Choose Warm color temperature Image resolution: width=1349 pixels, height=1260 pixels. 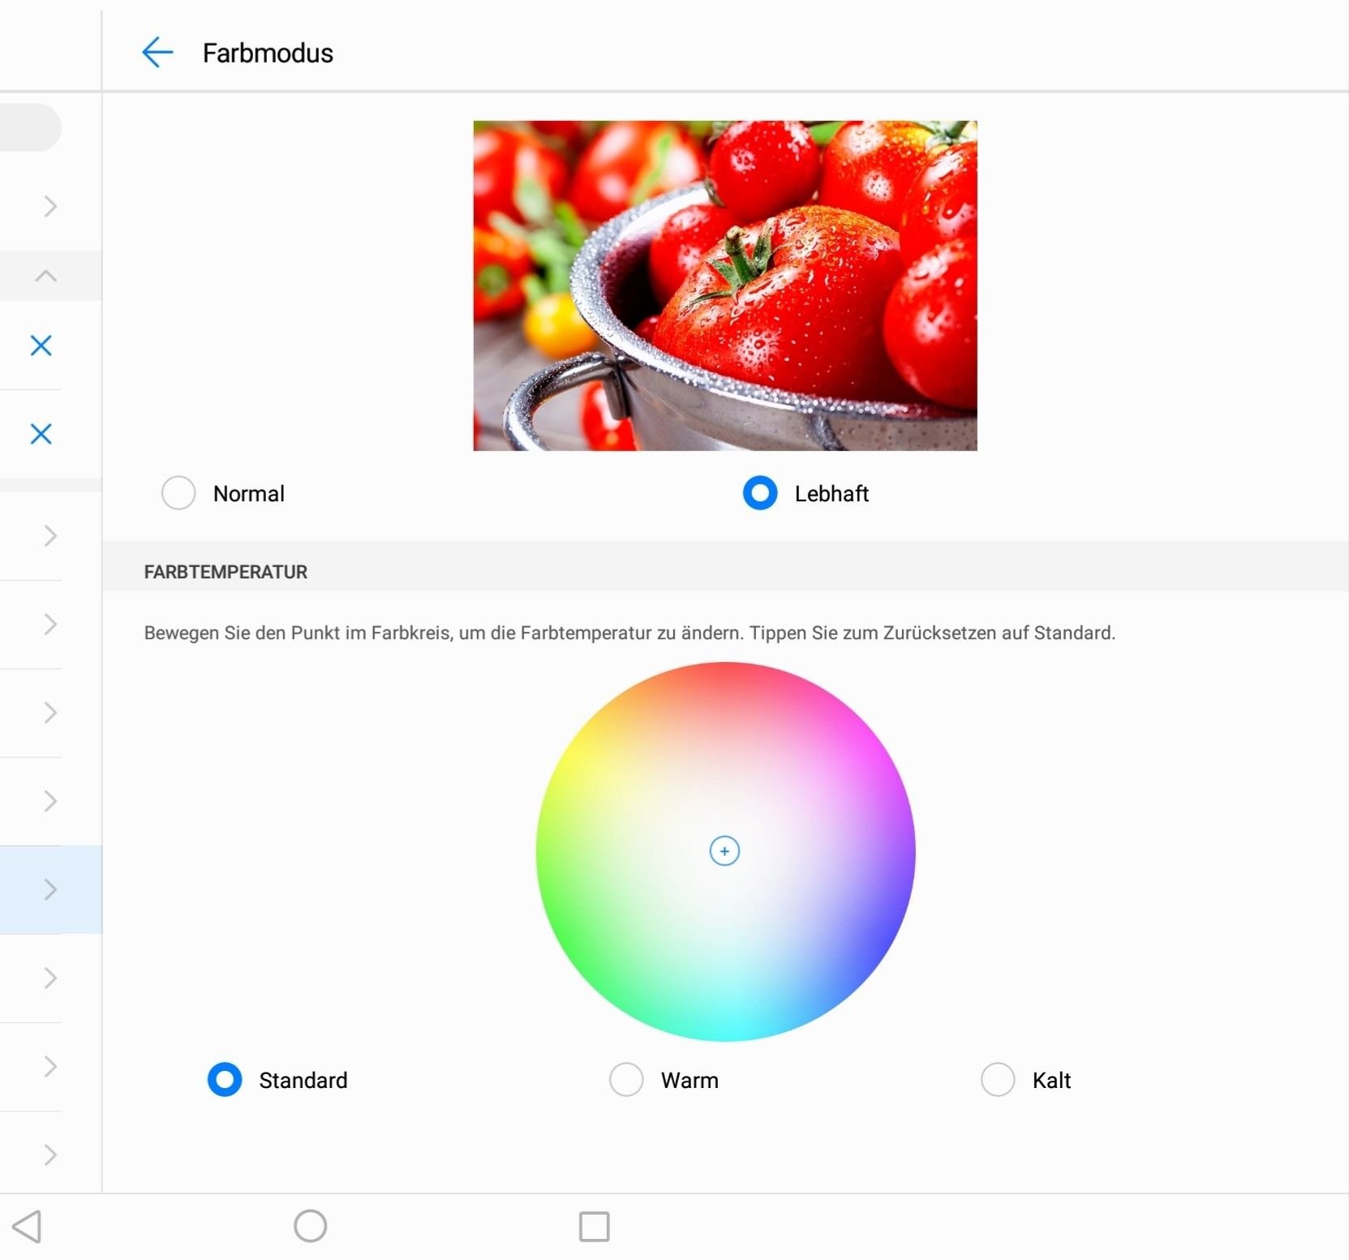[626, 1080]
